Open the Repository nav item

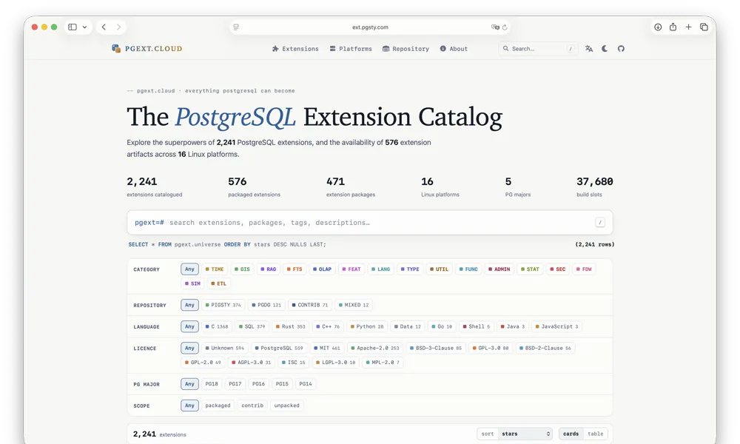pos(406,49)
